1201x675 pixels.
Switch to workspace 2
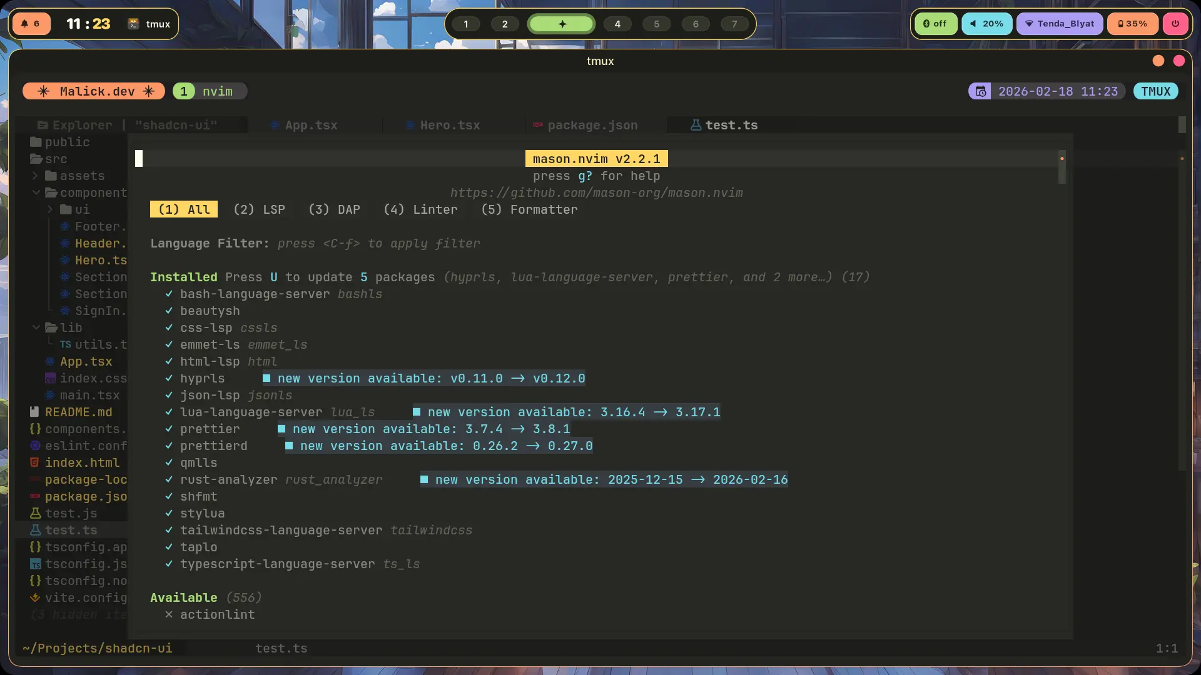505,24
